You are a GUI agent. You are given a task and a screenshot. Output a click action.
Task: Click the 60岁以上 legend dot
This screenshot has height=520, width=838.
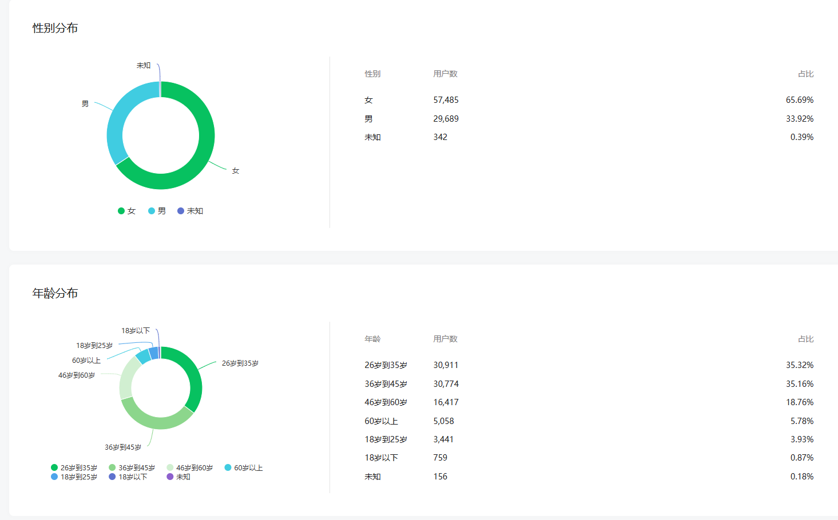[228, 467]
